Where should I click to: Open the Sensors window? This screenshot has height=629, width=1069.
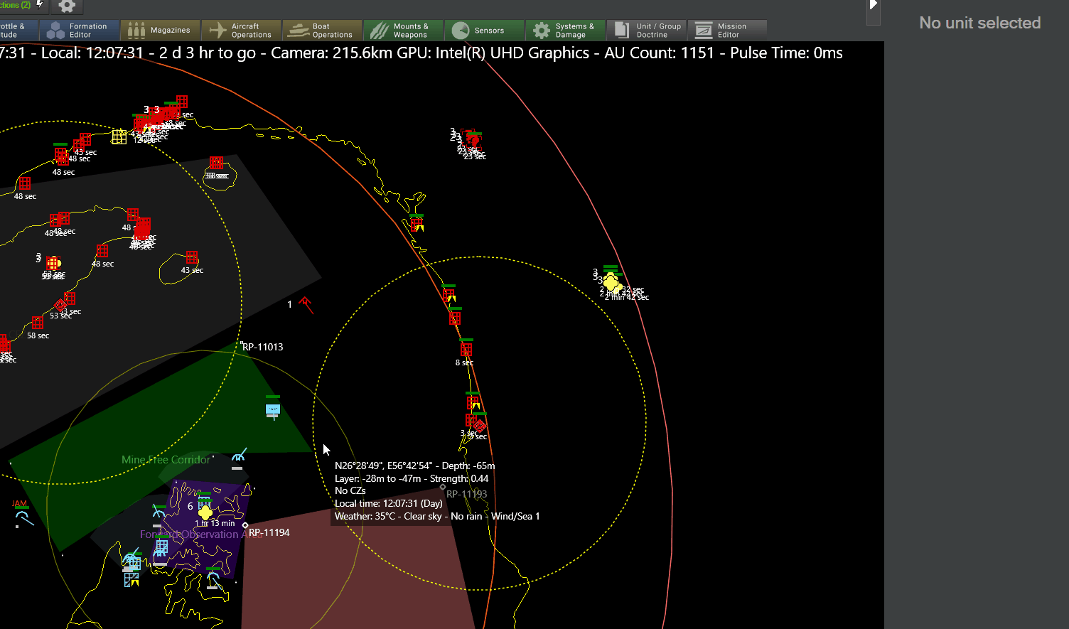[484, 31]
